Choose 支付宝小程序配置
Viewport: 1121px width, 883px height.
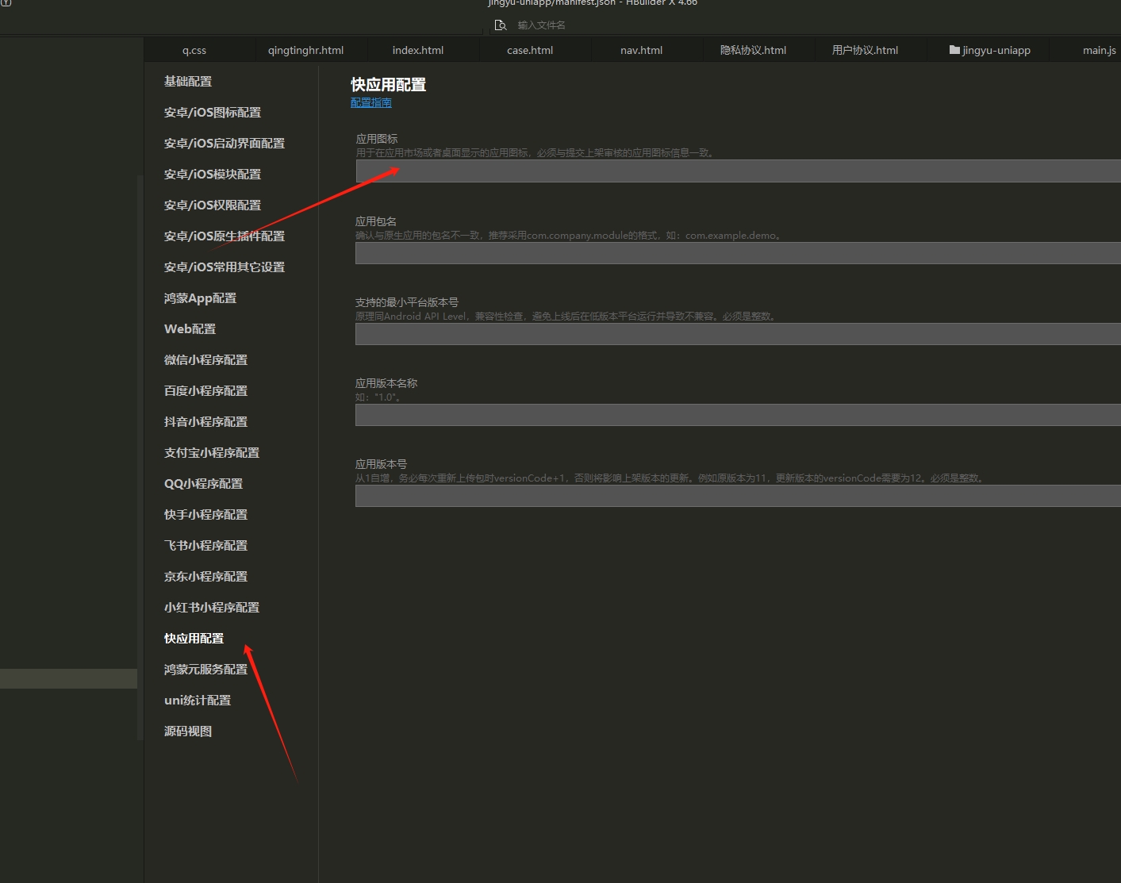pos(212,453)
